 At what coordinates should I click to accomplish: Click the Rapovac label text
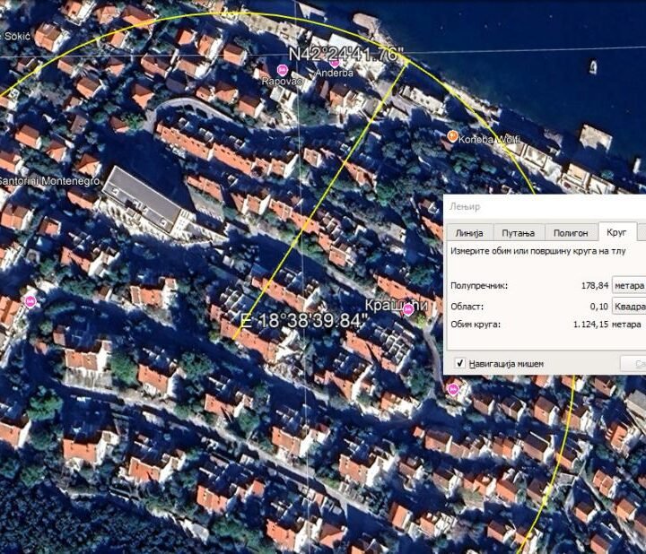click(282, 81)
